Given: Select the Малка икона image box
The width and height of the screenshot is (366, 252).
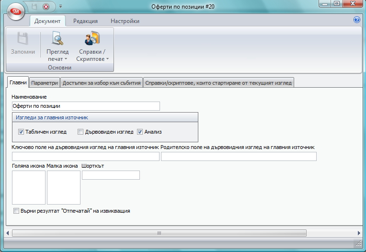Looking at the screenshot, I should coord(64,187).
